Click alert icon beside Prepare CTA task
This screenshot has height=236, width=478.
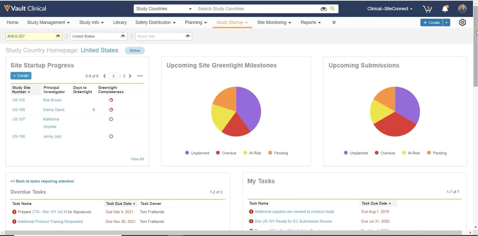(x=14, y=212)
